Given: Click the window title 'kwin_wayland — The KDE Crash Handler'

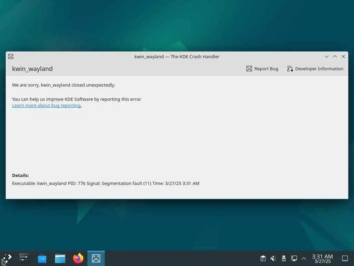Looking at the screenshot, I should pos(177,56).
